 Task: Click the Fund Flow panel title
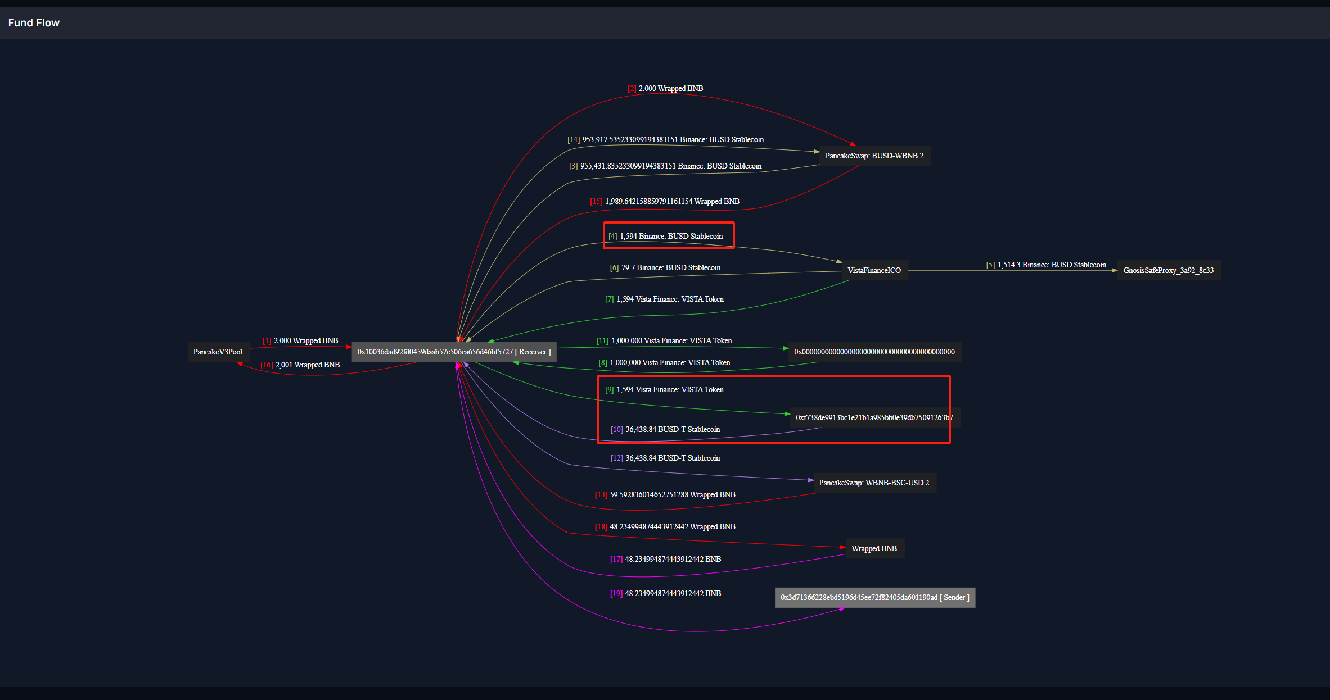tap(34, 23)
